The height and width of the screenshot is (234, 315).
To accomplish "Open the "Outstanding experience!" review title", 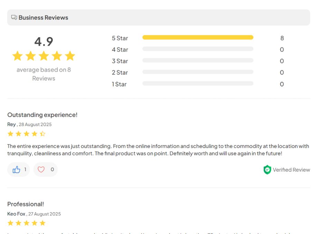I will (x=42, y=115).
